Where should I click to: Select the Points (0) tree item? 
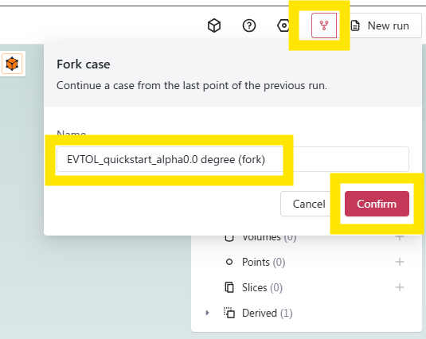click(264, 262)
